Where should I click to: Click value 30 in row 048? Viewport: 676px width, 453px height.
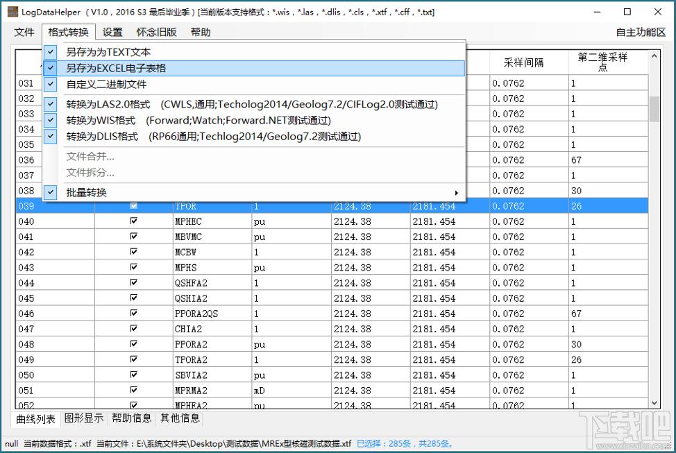(x=577, y=344)
